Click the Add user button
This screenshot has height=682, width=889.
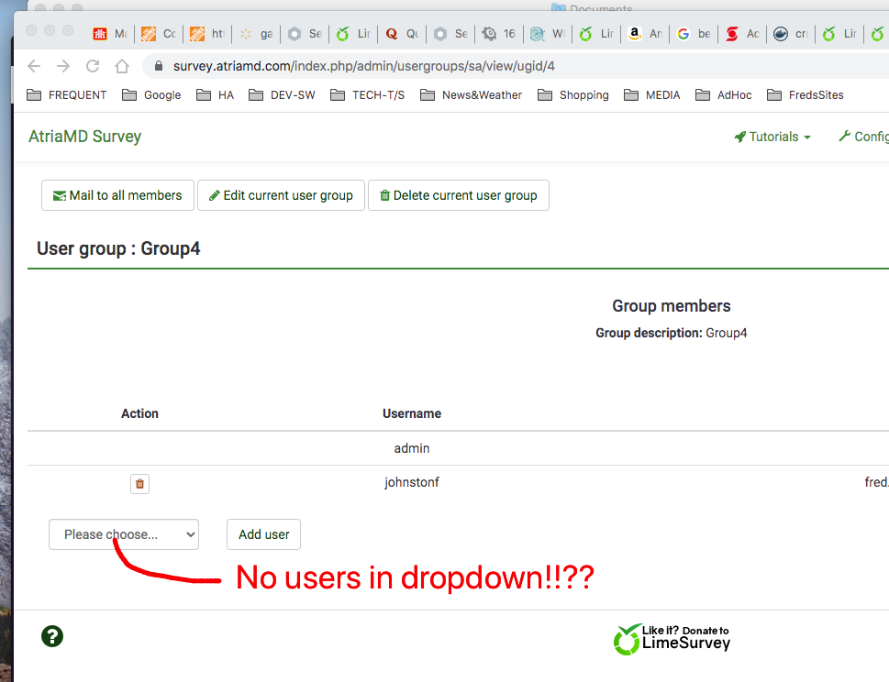click(x=263, y=534)
